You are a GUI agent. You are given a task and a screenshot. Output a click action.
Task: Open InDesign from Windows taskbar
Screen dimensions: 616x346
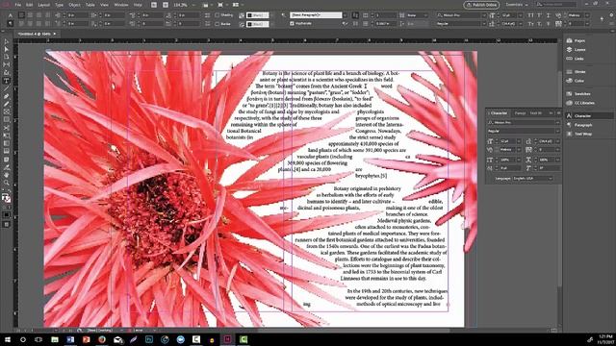(227, 339)
